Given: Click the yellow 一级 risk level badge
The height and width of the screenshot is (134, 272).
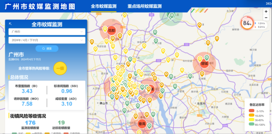Looking at the screenshot, I should [x=60, y=68].
